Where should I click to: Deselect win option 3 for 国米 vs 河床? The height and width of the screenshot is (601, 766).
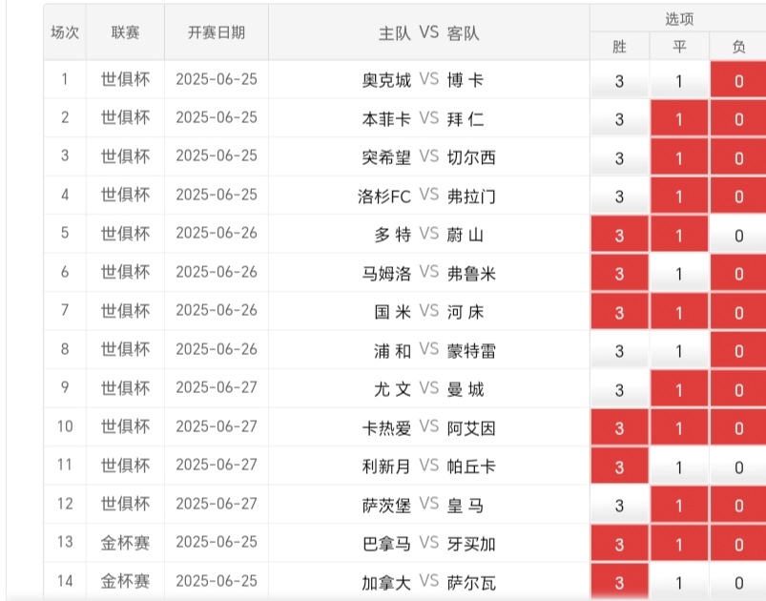click(619, 312)
